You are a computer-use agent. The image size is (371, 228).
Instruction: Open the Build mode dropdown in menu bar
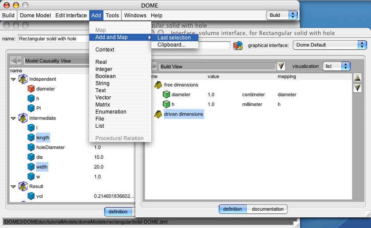[x=281, y=15]
